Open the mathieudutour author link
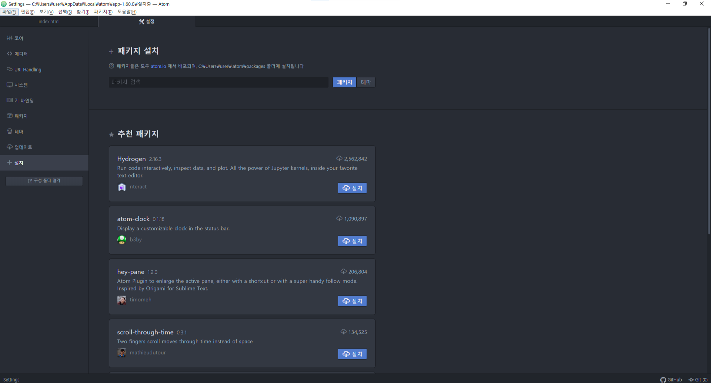711x383 pixels. tap(148, 353)
